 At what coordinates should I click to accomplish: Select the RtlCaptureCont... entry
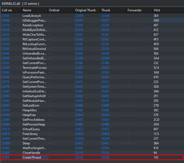click(35, 39)
